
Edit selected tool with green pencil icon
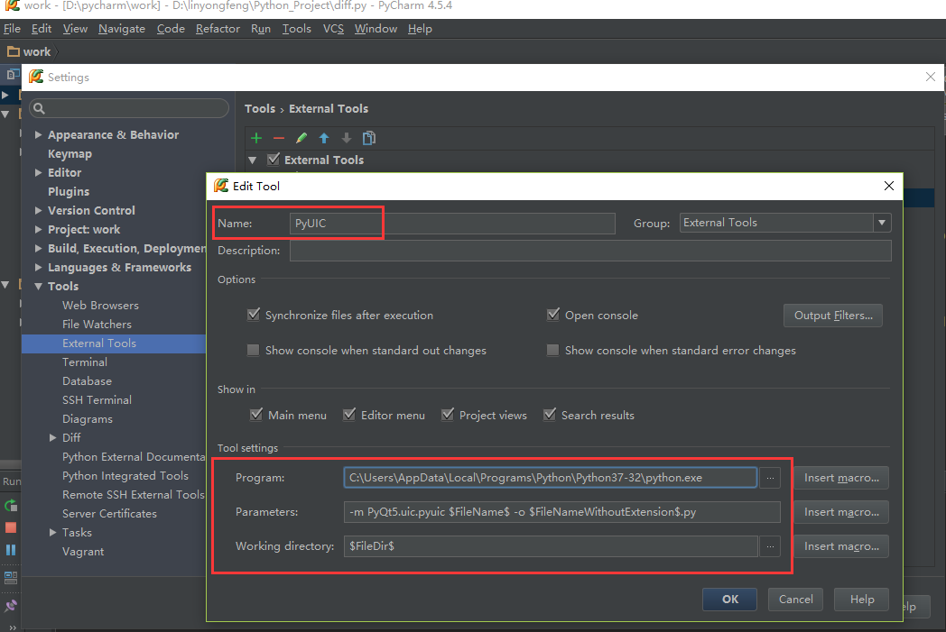click(x=301, y=139)
